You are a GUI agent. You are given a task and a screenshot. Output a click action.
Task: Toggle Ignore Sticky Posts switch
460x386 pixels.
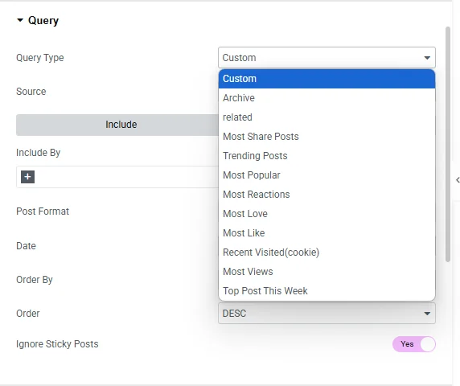click(414, 344)
